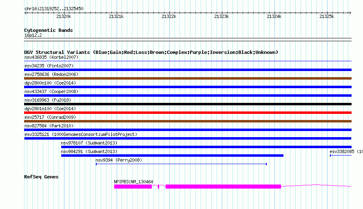
Task: Open the nsv978107 (Sudmant2013) label
Action: coord(89,143)
